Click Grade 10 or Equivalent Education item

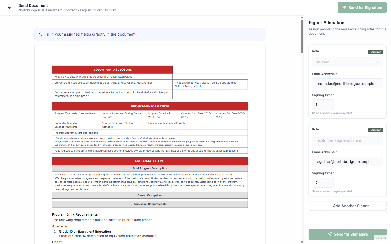[85, 232]
